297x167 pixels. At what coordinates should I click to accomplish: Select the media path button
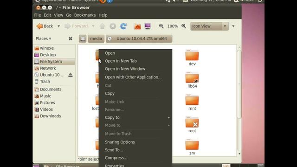point(96,39)
